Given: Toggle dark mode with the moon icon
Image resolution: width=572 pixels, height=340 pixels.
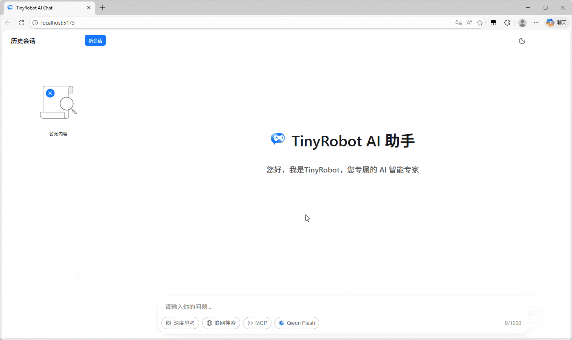Looking at the screenshot, I should click(522, 41).
